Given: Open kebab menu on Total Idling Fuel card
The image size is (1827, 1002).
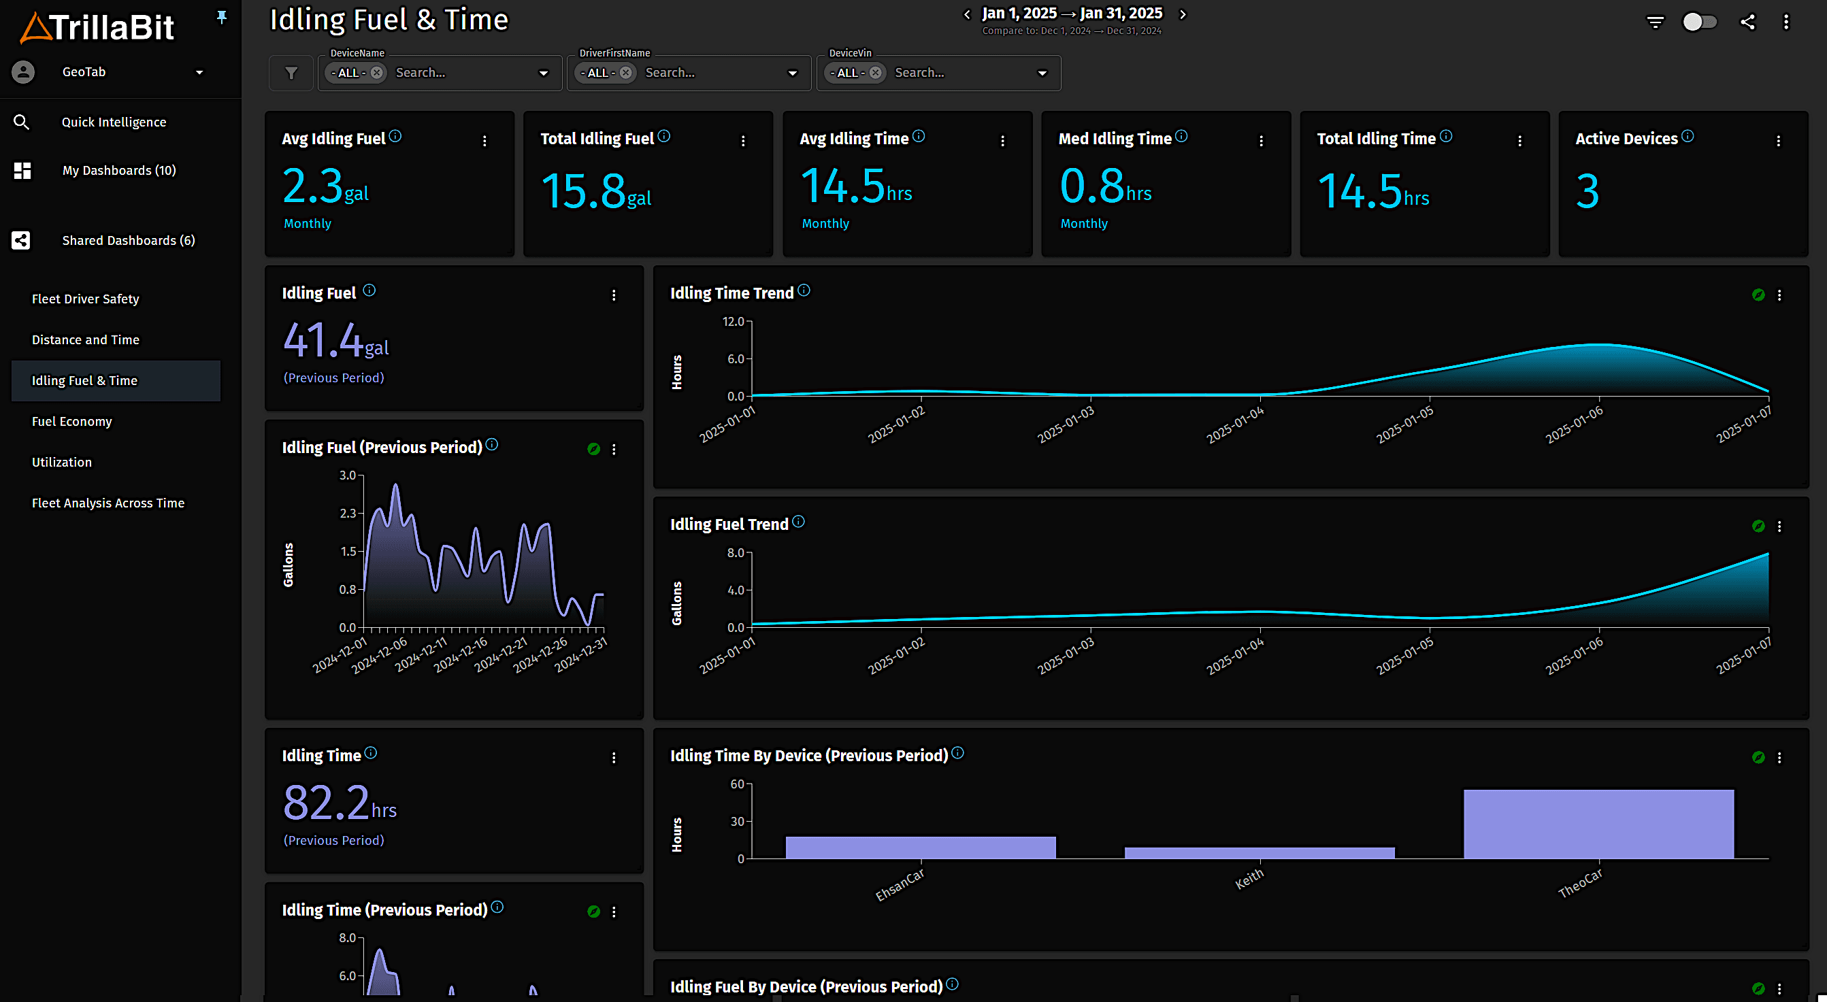Looking at the screenshot, I should [x=743, y=141].
